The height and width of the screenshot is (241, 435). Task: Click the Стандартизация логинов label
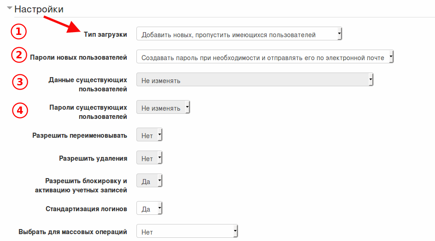[x=86, y=209]
